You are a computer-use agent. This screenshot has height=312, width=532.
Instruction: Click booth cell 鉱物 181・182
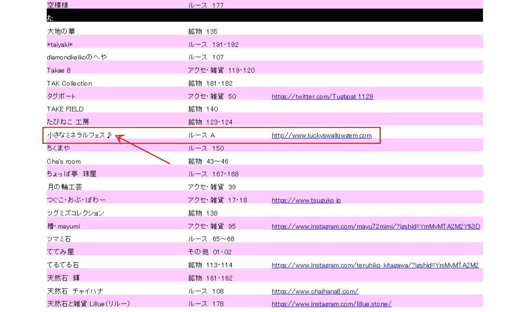pyautogui.click(x=210, y=84)
